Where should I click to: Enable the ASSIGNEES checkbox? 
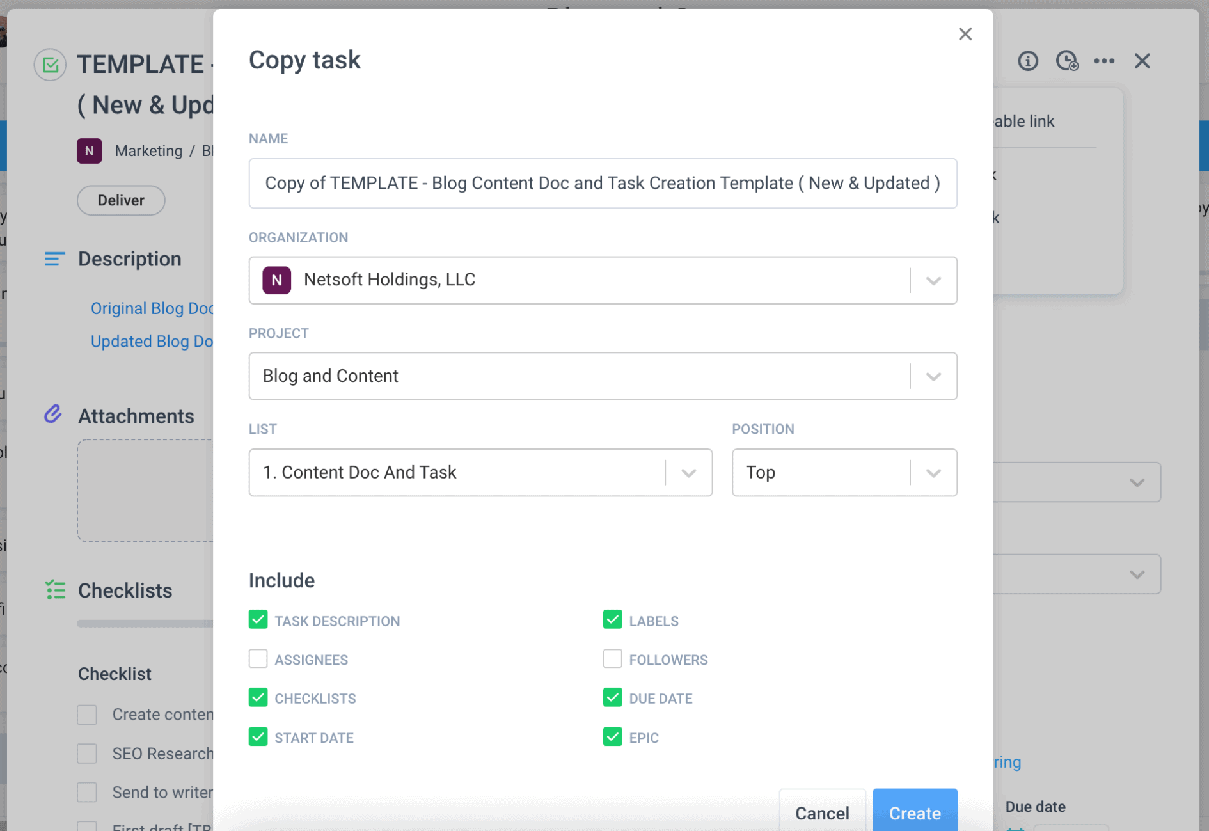click(258, 658)
